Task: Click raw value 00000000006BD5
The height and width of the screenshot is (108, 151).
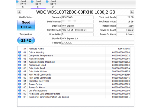Action: coord(121,71)
